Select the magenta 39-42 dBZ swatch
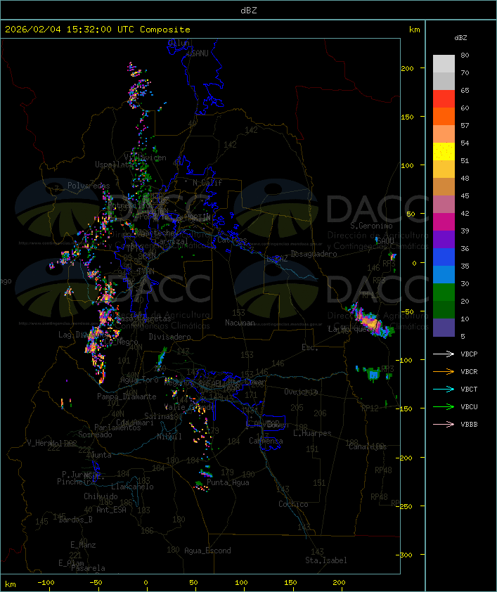This screenshot has width=497, height=592. coord(444,222)
